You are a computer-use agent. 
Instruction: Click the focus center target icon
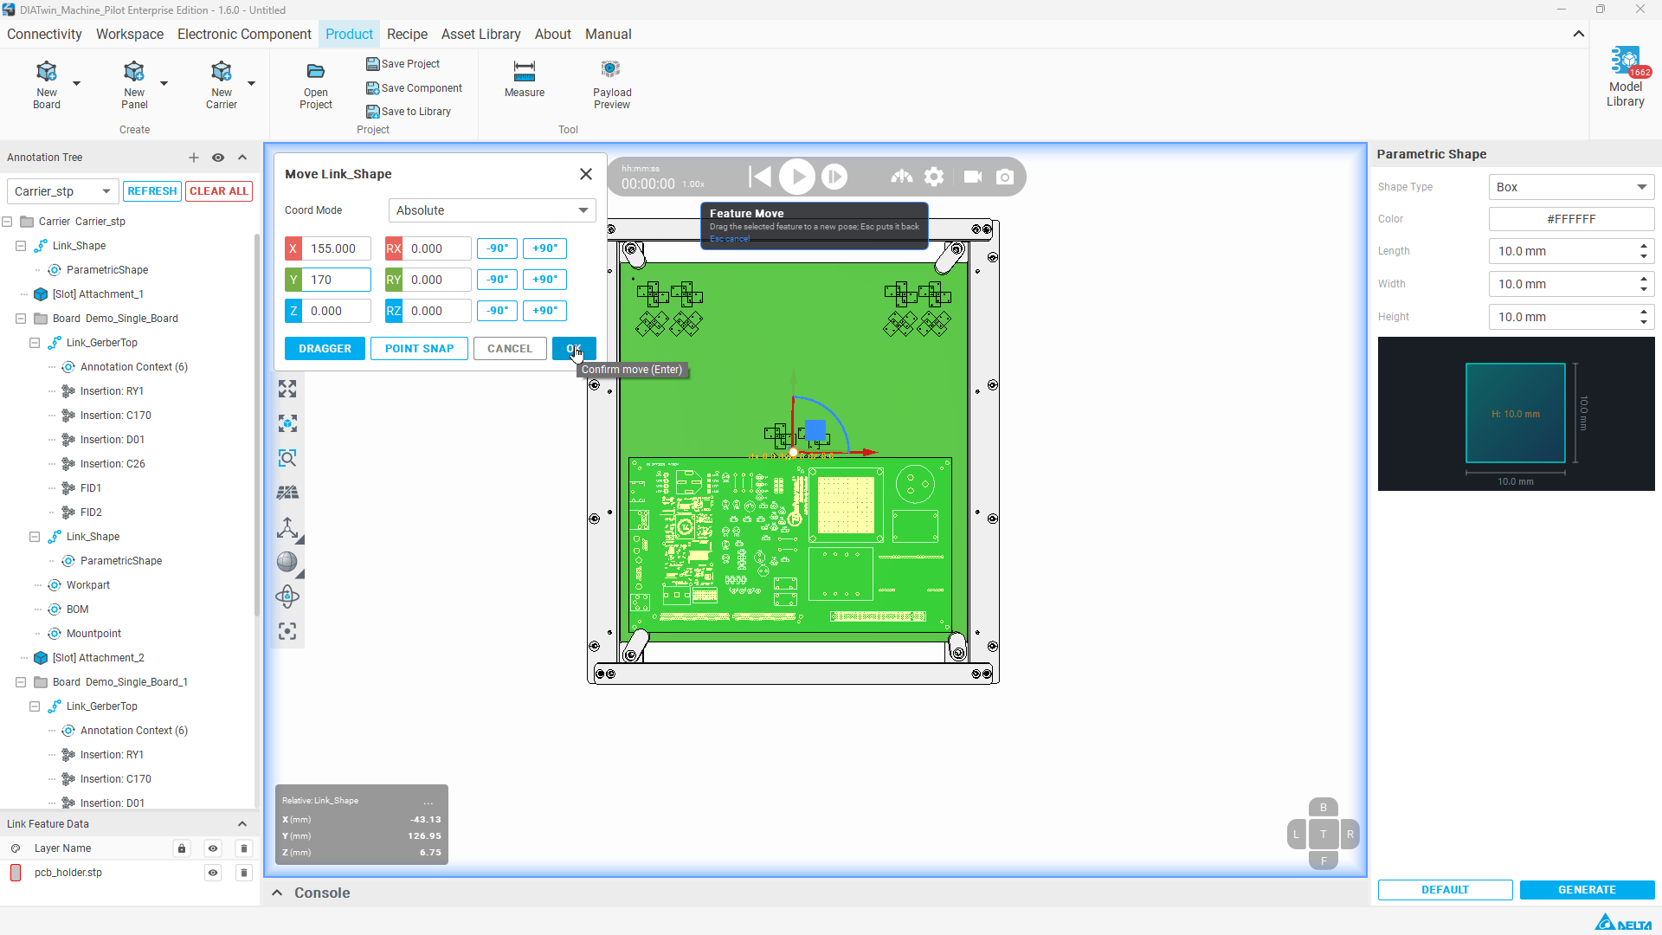click(287, 631)
